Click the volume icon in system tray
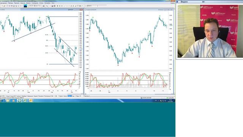243x137 pixels. 166,101
